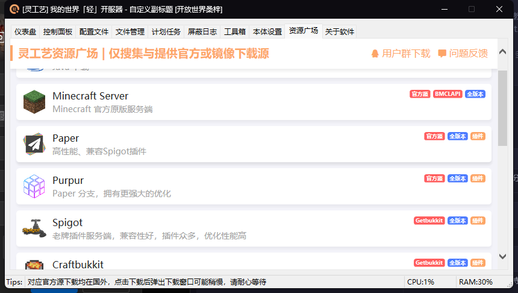Open the 用户群下载 link

406,54
